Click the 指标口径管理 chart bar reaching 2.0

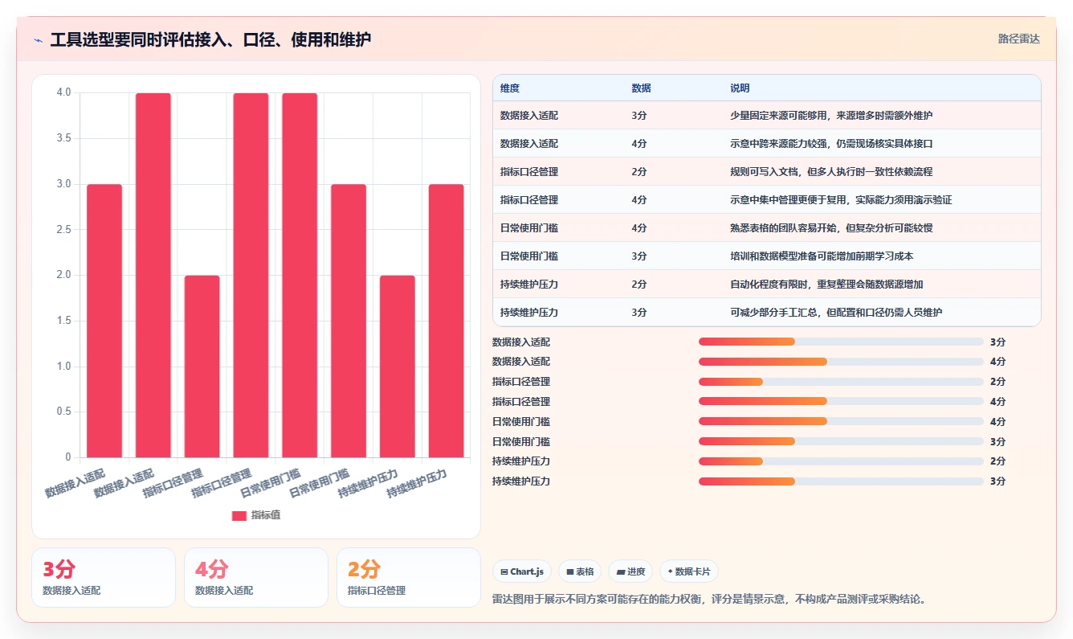[202, 367]
